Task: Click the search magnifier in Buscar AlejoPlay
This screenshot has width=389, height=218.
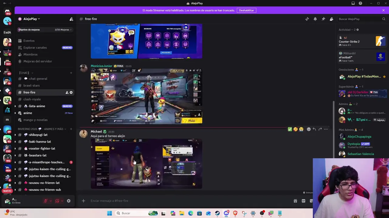Action: point(384,19)
